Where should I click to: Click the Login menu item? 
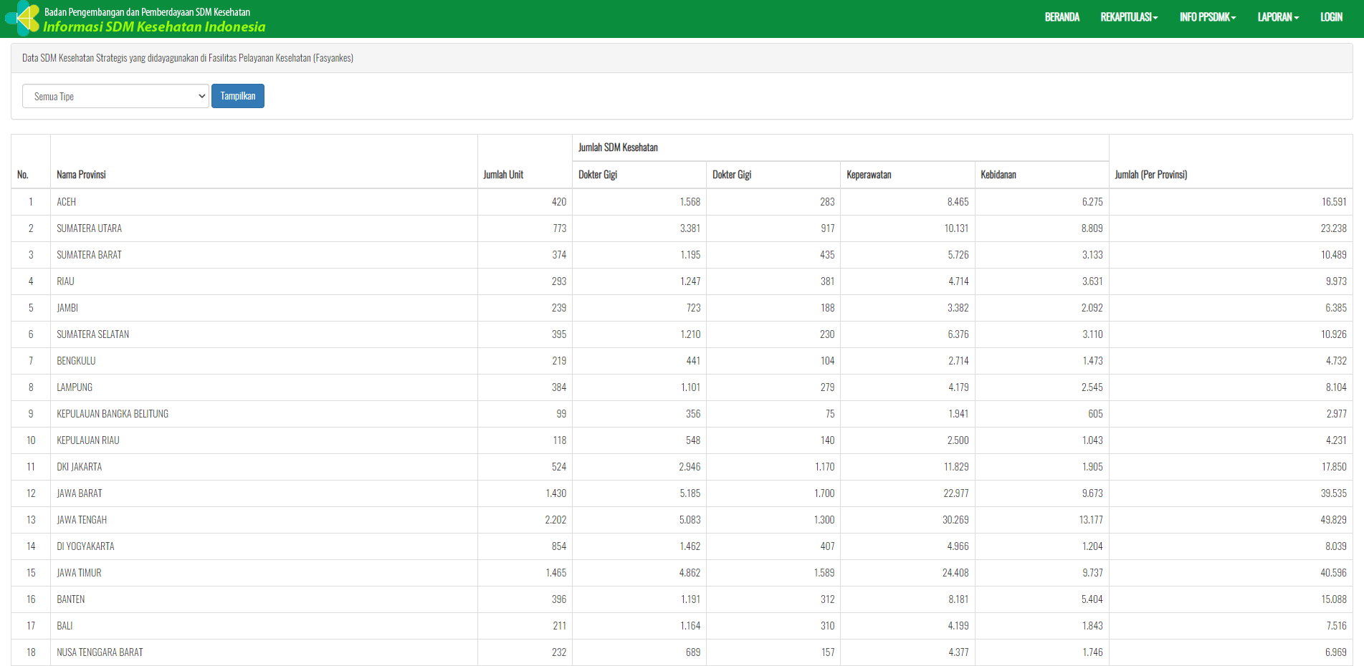click(x=1331, y=17)
